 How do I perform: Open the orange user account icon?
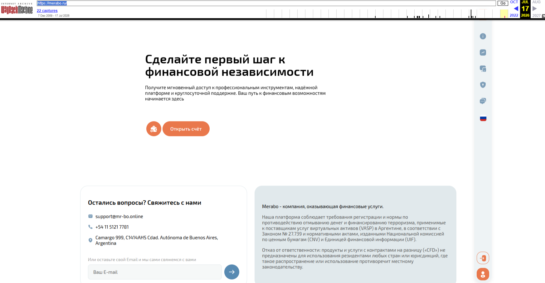[x=483, y=274]
